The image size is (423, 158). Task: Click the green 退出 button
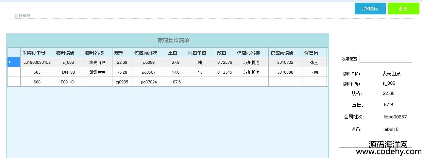pos(403,9)
